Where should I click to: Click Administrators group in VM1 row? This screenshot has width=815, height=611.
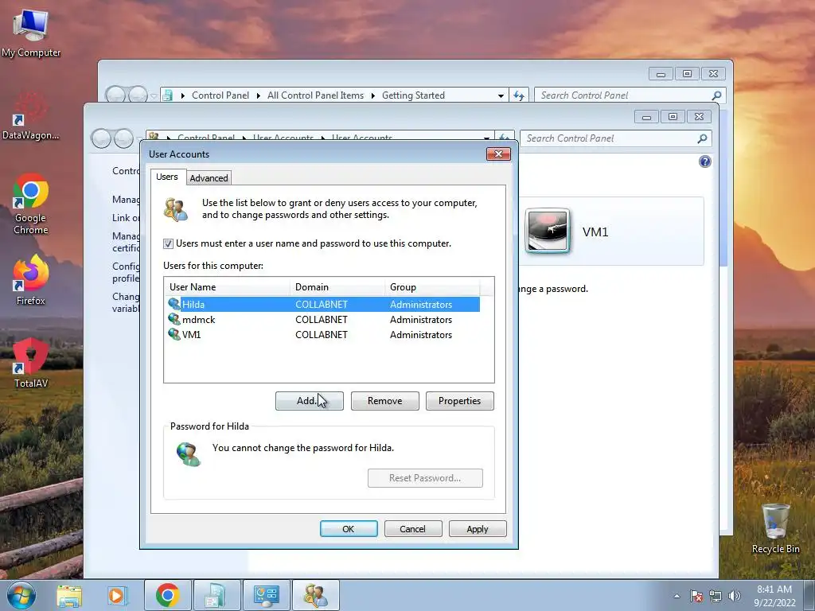(x=421, y=335)
